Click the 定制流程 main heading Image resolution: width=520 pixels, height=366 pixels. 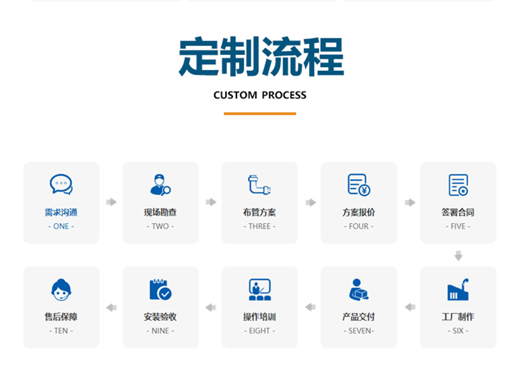point(261,57)
